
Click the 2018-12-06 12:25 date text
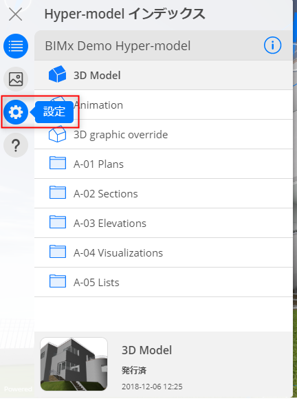(152, 387)
